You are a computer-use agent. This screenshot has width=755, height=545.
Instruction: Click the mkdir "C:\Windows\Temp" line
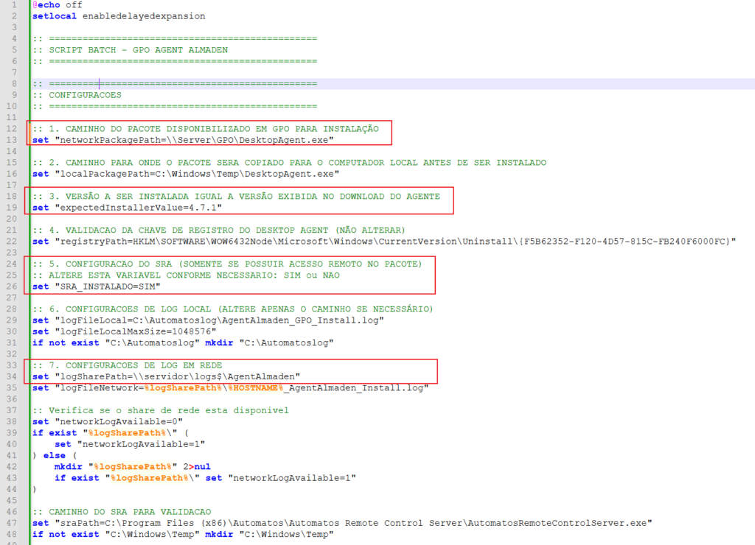coord(183,535)
